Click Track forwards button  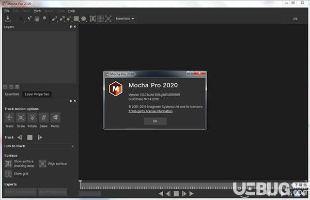40,137
